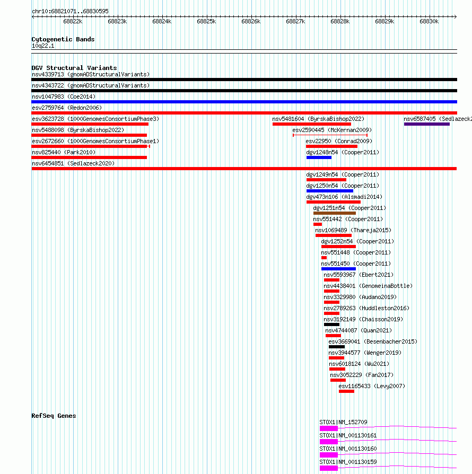Open the nsv4438401 (GenomeinaBottle) label

coord(368,286)
